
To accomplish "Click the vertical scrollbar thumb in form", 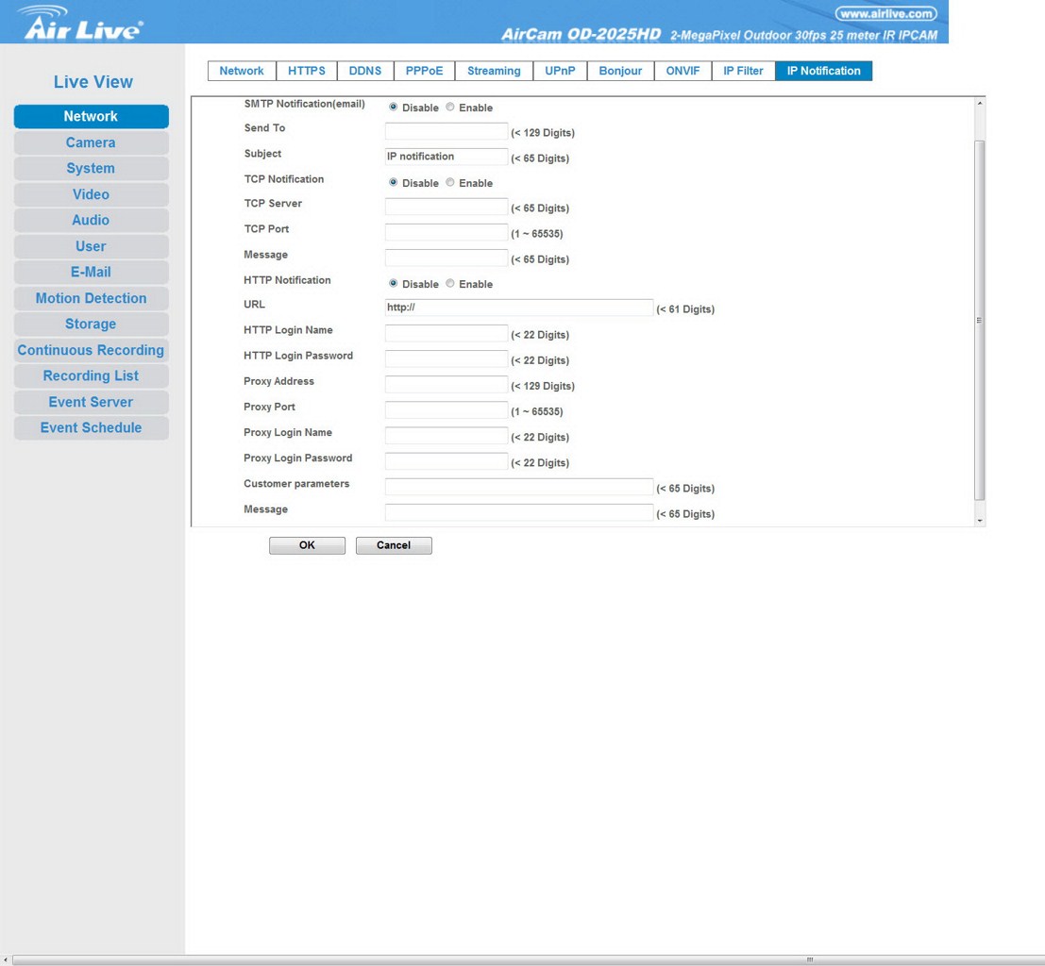I will coord(980,321).
